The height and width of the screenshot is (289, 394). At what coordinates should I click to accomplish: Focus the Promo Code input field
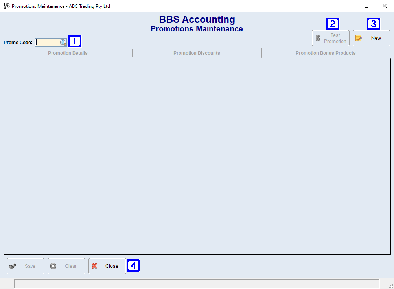pos(47,43)
